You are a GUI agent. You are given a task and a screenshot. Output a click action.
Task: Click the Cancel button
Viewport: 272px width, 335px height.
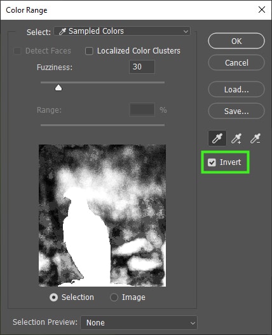click(236, 62)
